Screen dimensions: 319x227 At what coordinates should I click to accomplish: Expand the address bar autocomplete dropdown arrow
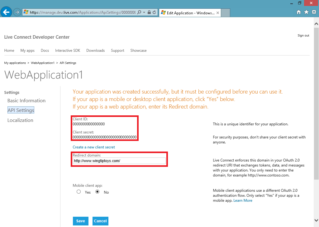click(144, 12)
